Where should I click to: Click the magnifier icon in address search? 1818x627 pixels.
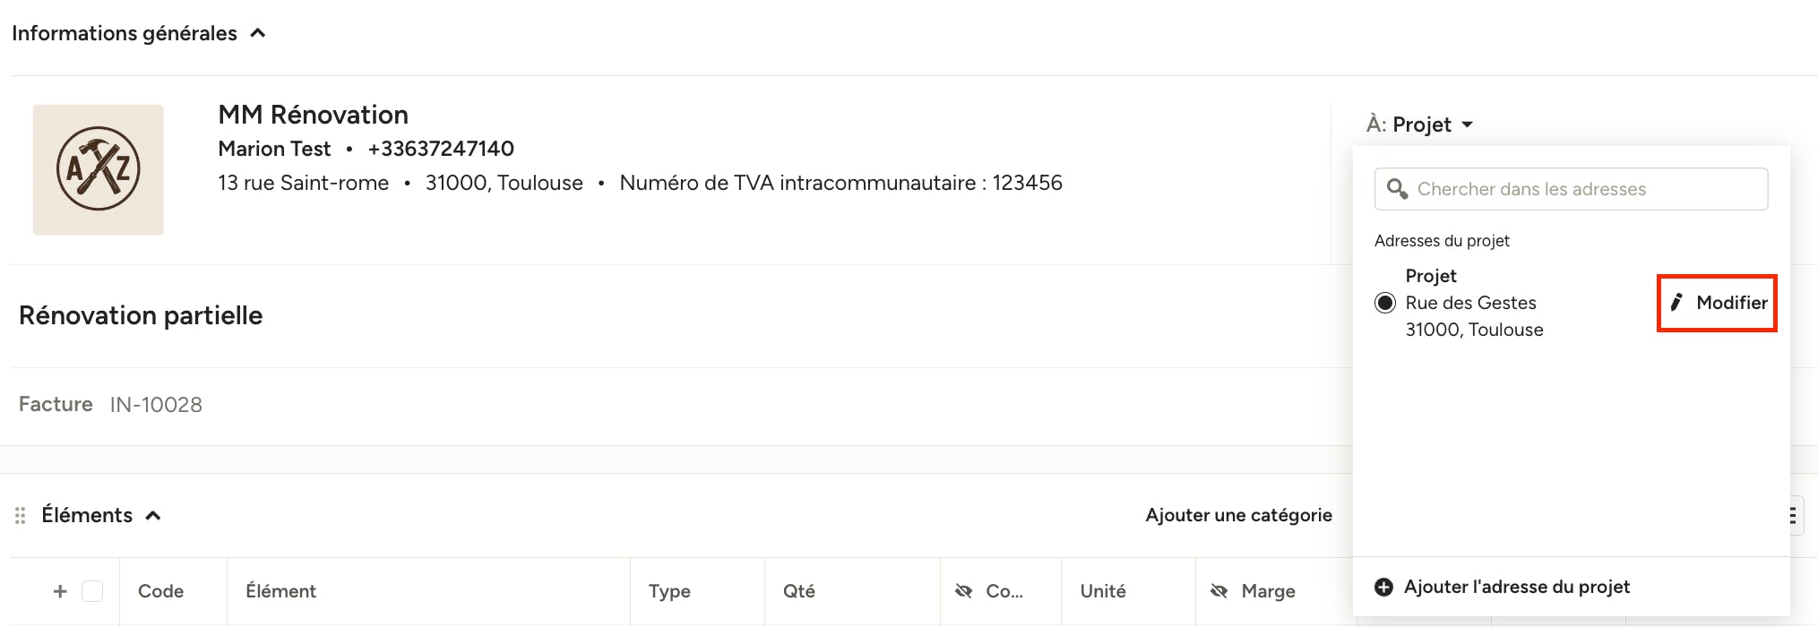tap(1397, 189)
